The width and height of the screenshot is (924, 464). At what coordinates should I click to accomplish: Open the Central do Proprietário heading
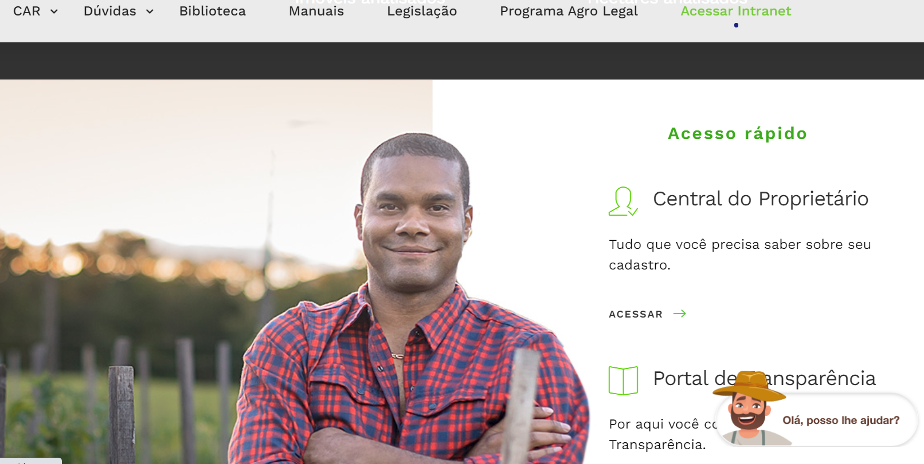(761, 199)
